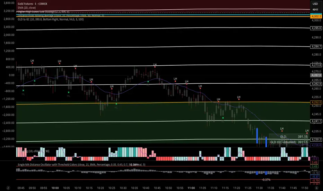The width and height of the screenshot is (323, 191).
Task: Select the EMA (20, close) indicator legend
Action: 27,8
